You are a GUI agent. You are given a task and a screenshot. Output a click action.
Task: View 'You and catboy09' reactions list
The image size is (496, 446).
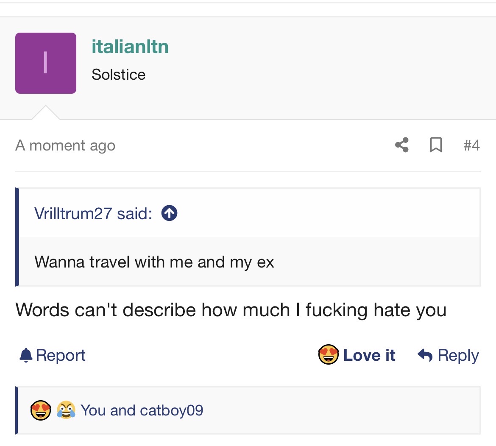(142, 410)
